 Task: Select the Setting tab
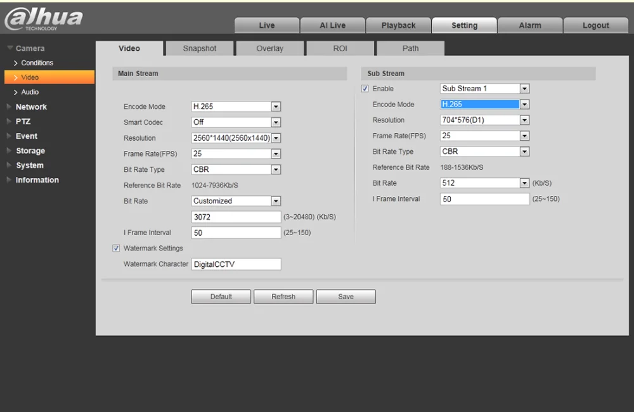point(464,25)
